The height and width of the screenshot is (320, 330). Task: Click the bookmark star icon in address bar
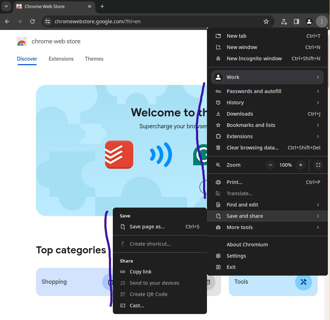pos(266,21)
